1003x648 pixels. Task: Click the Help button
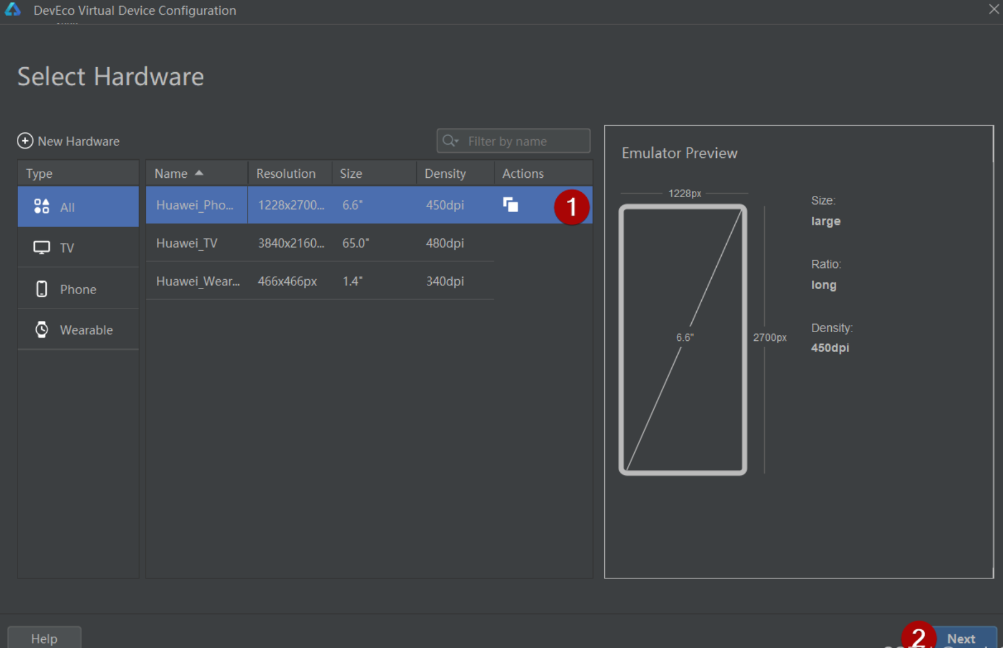(x=44, y=638)
